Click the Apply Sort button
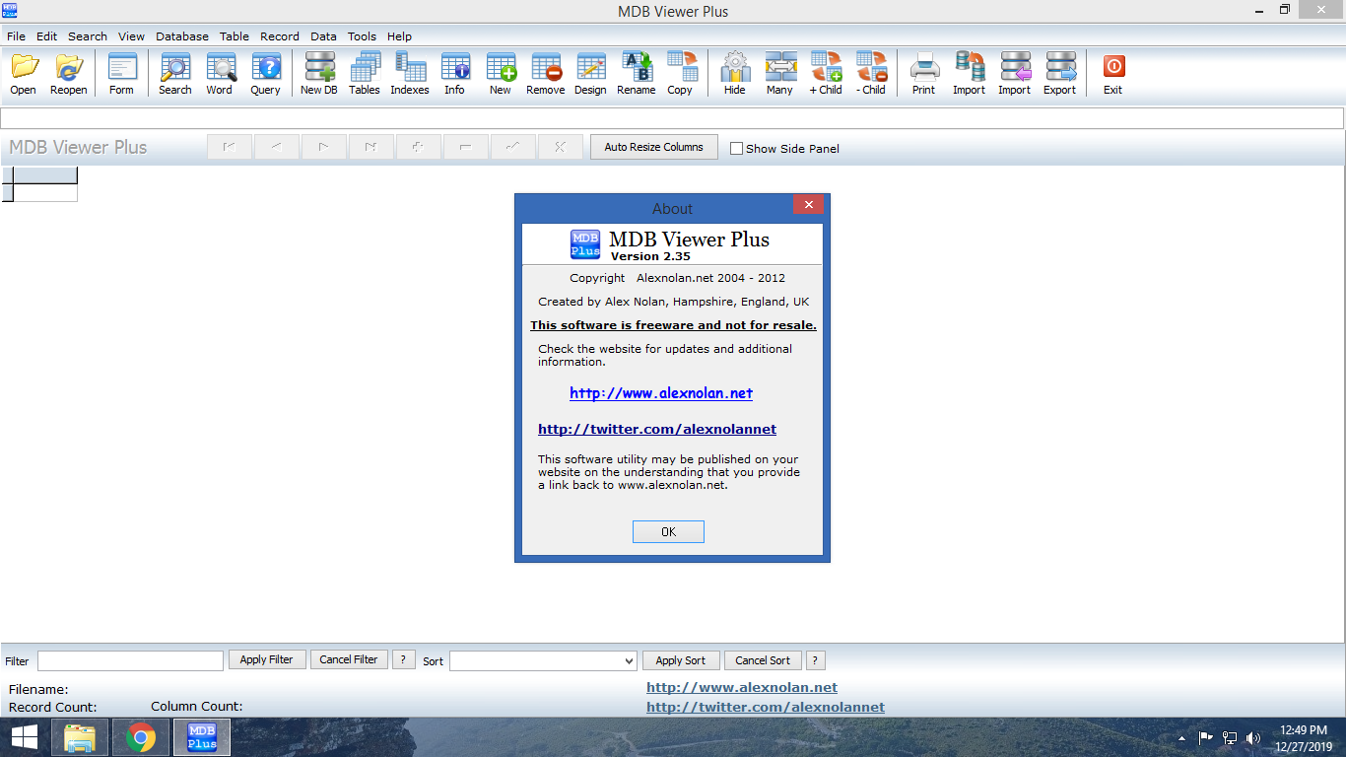The height and width of the screenshot is (757, 1346). click(x=681, y=660)
